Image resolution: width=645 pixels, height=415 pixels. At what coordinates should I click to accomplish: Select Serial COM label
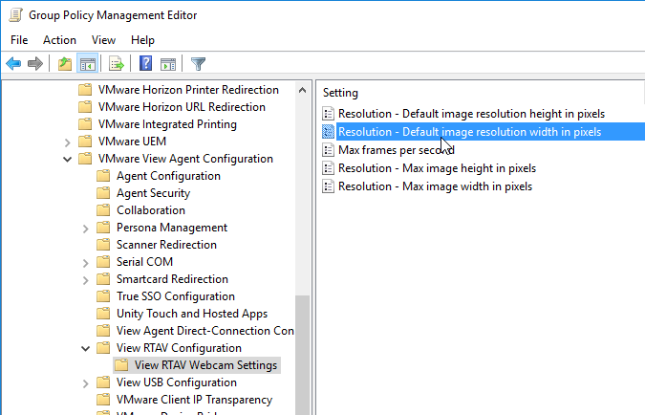pyautogui.click(x=145, y=262)
